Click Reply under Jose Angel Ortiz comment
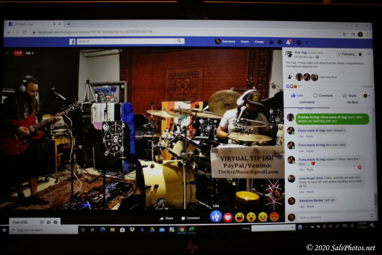Image resolution: width=382 pixels, height=255 pixels. coord(310,192)
